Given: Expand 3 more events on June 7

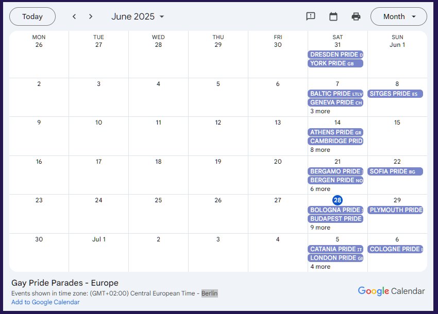Looking at the screenshot, I should (x=320, y=111).
